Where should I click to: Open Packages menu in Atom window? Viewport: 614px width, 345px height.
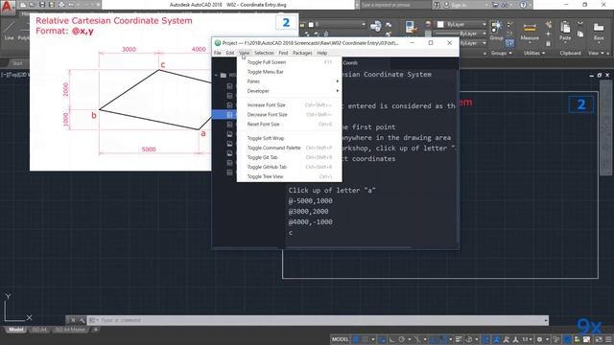[x=302, y=53]
